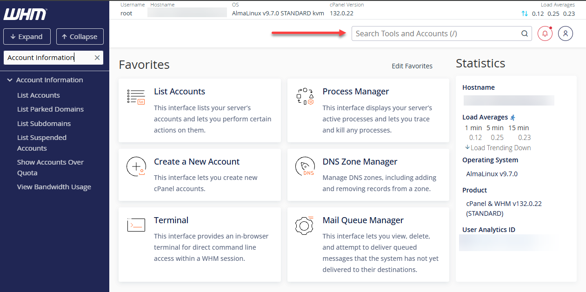Click the Edit Favorites link
586x292 pixels.
click(412, 66)
